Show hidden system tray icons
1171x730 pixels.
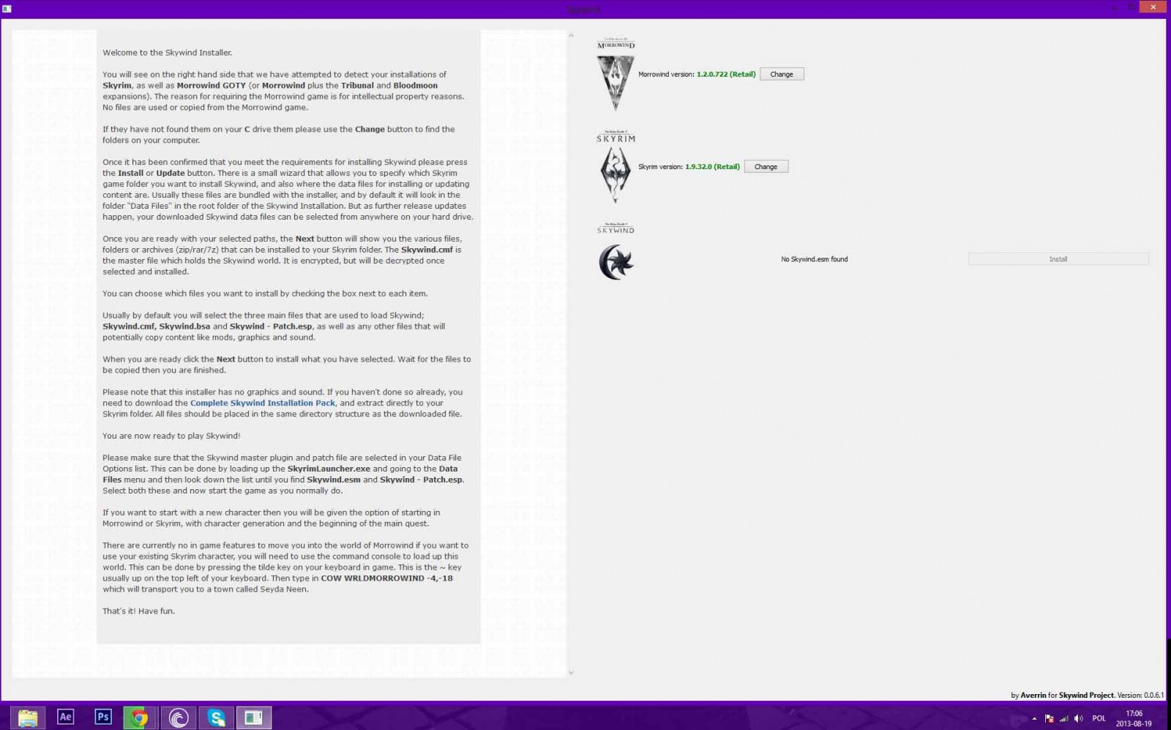(1034, 719)
